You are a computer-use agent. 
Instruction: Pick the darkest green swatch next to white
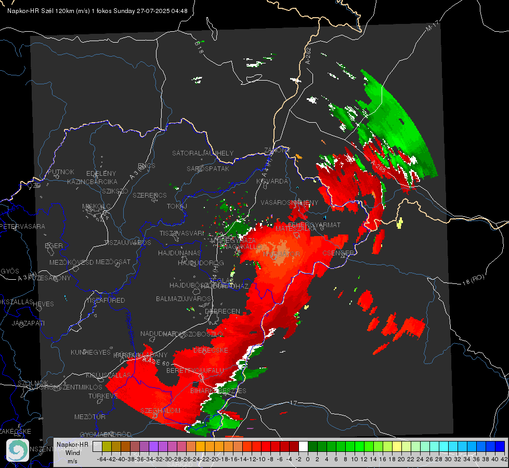pos(312,446)
